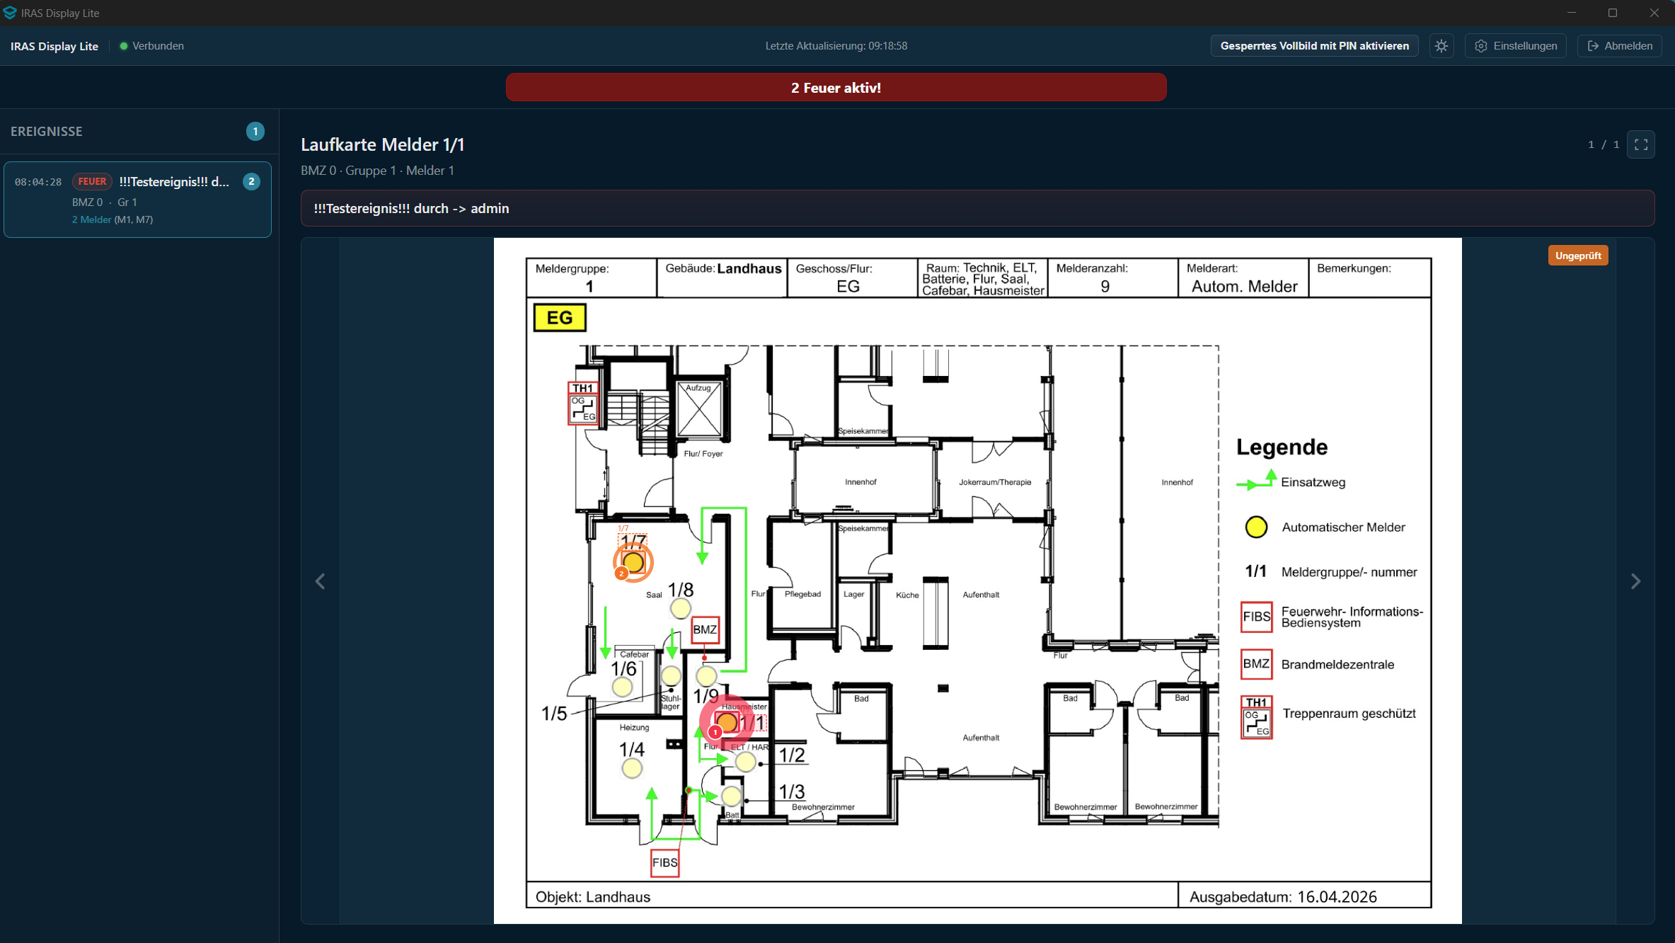This screenshot has width=1675, height=943.
Task: Select orange detector marker 1/7 in Saal
Action: click(633, 562)
